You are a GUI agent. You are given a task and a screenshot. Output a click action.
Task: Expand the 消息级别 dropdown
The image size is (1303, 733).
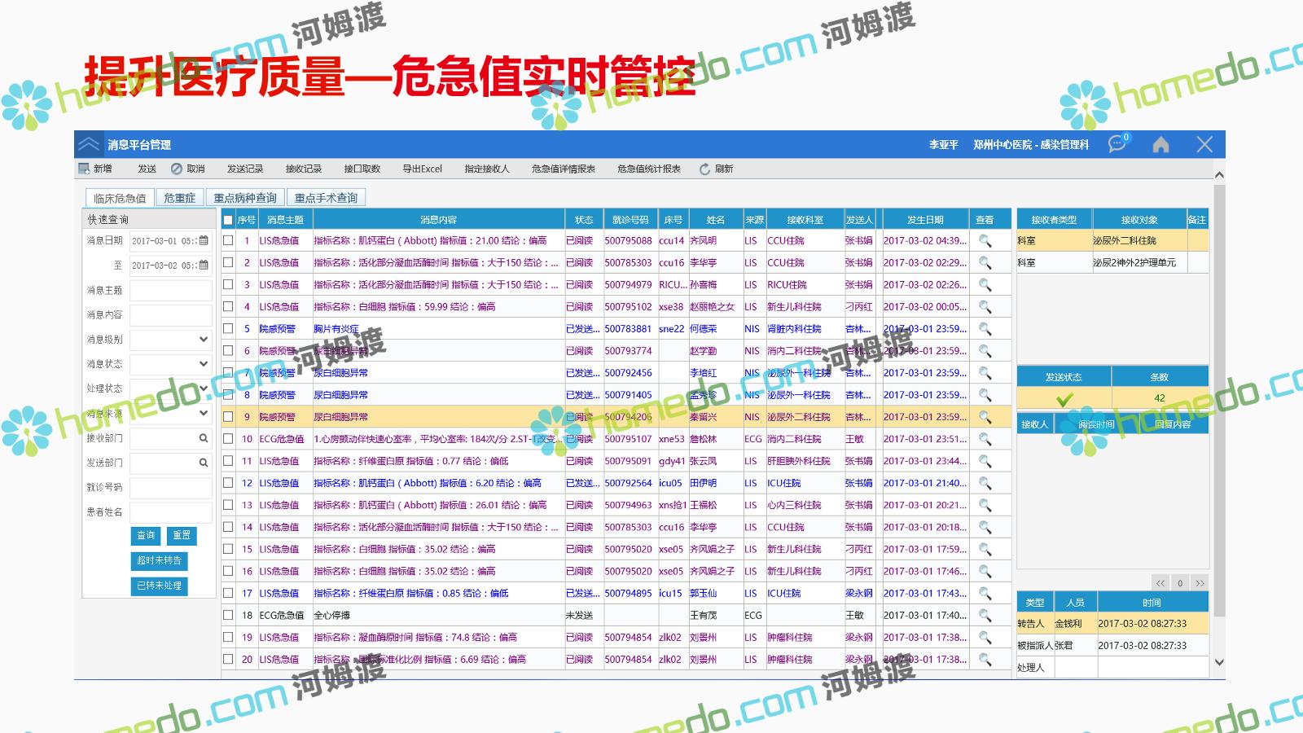click(204, 340)
